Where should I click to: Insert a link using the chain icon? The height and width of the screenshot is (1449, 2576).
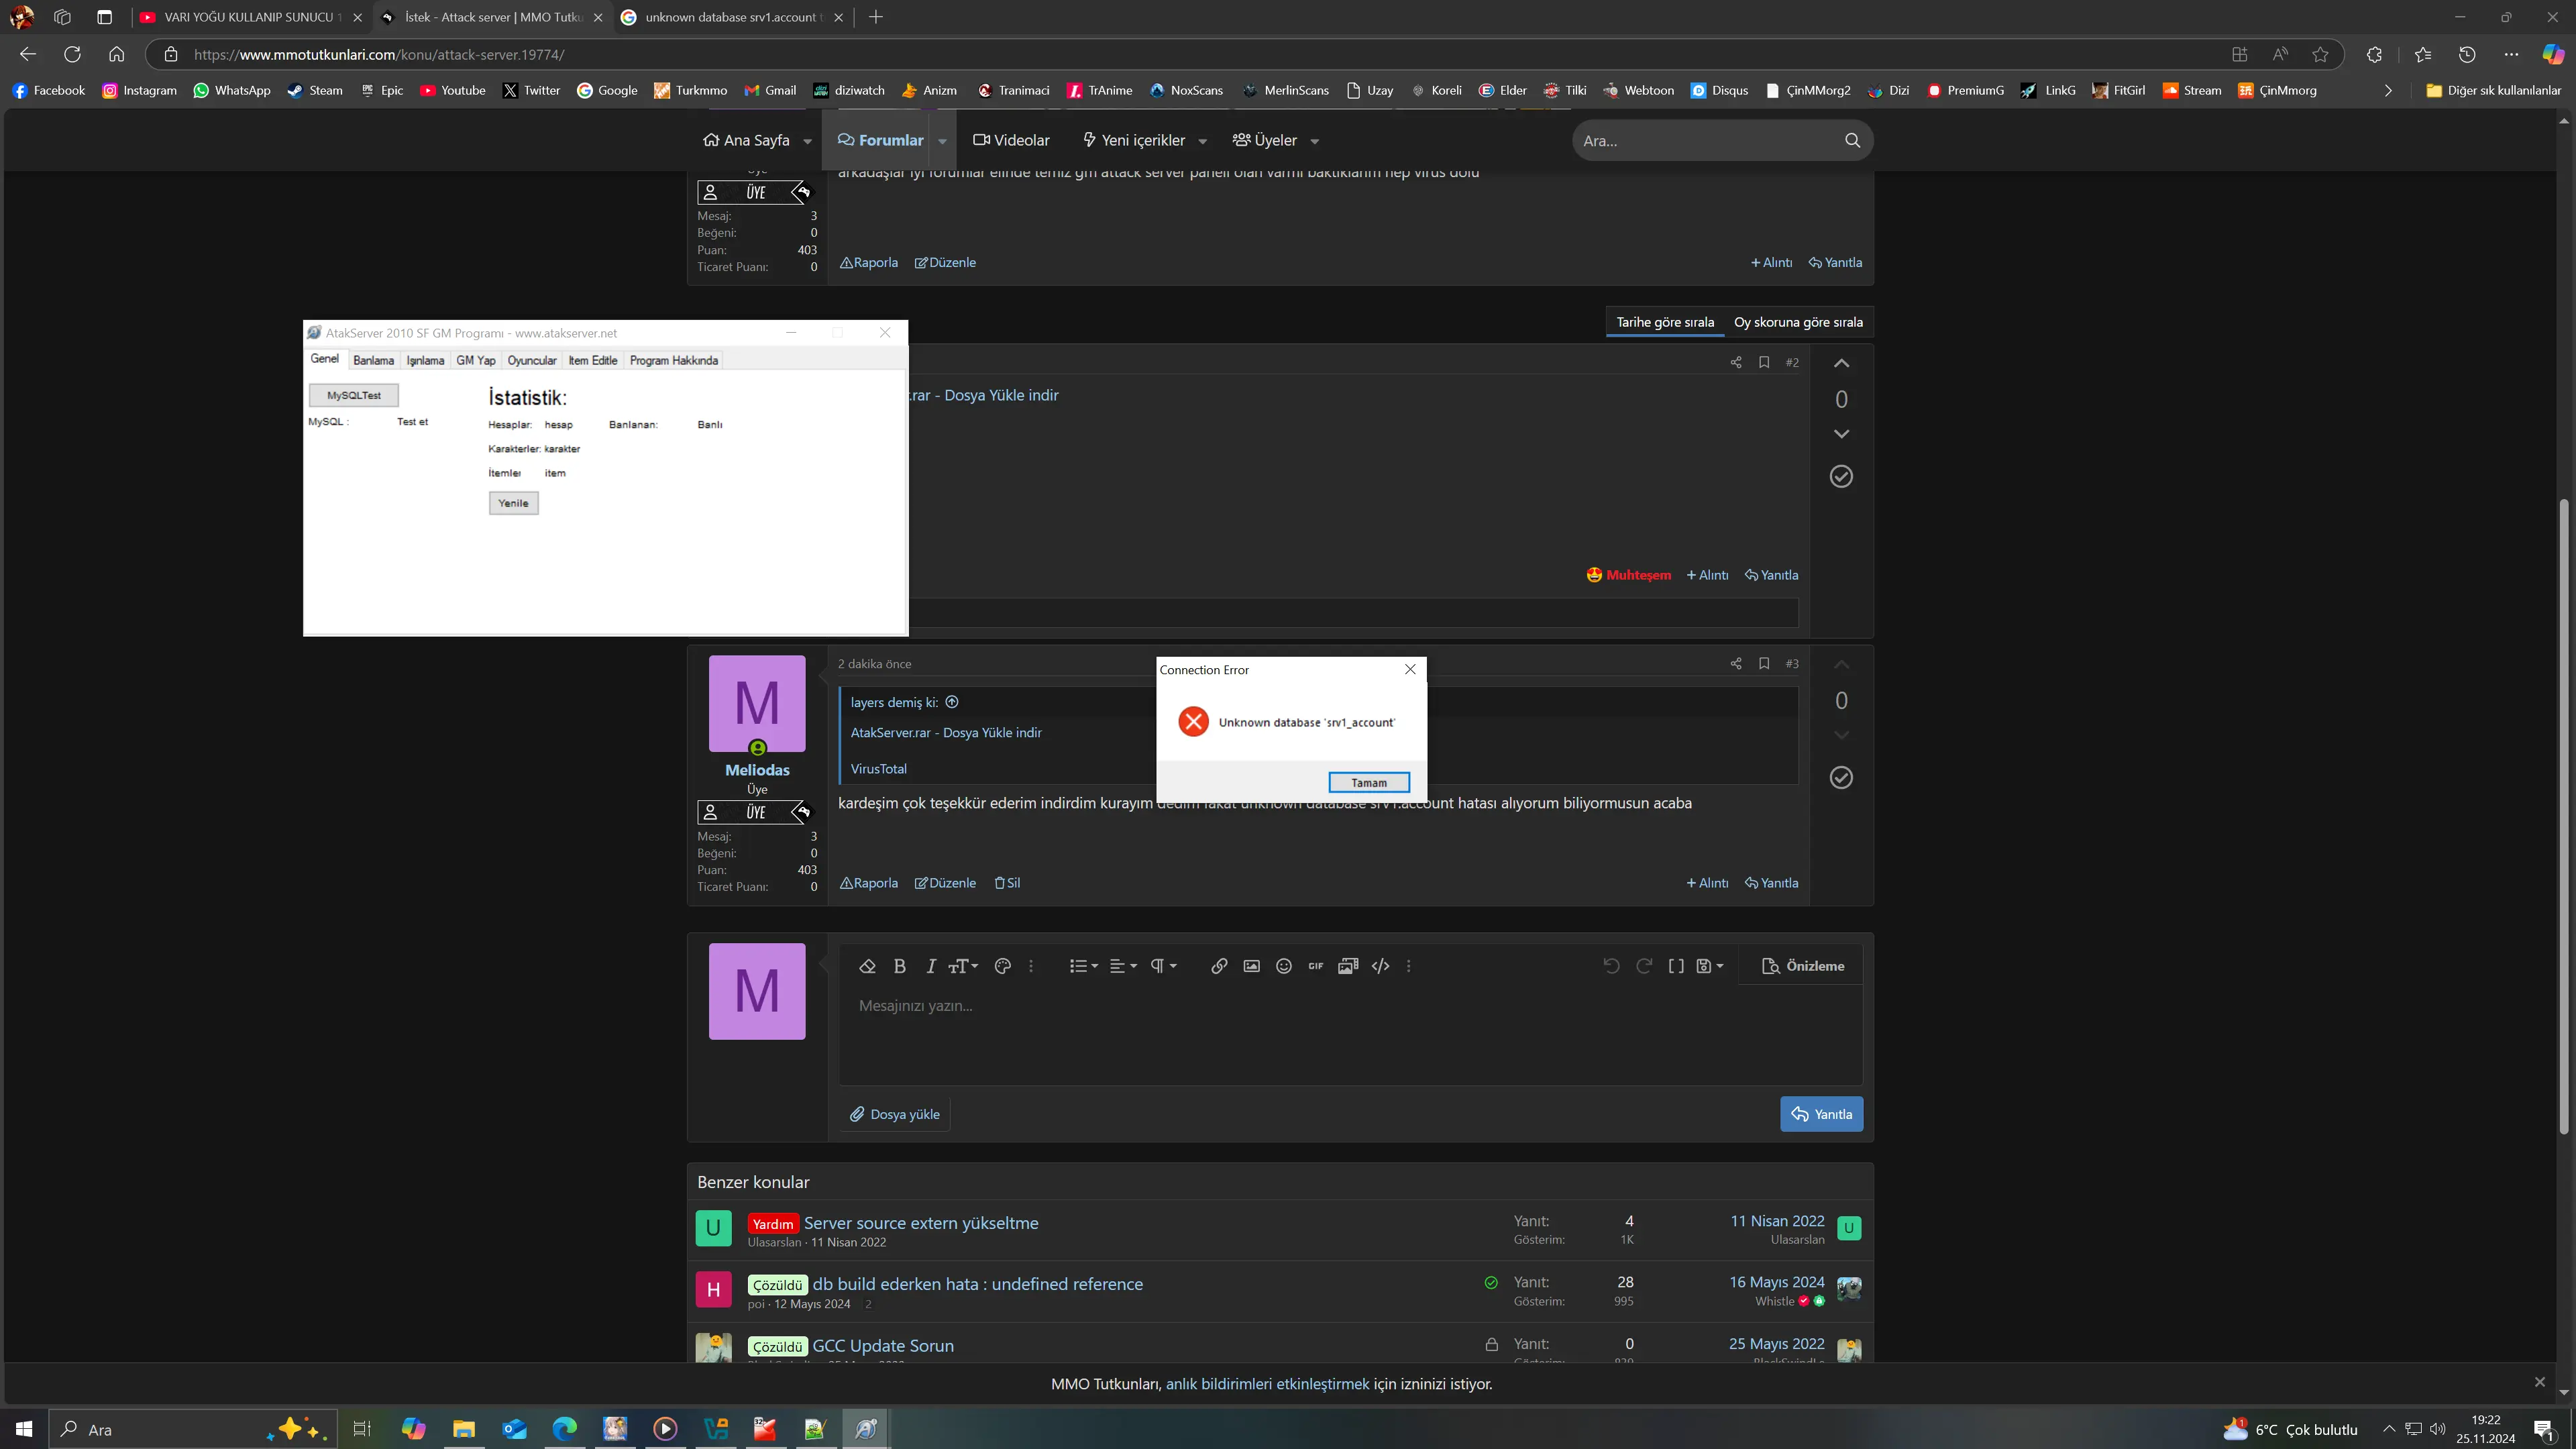[x=1218, y=966]
